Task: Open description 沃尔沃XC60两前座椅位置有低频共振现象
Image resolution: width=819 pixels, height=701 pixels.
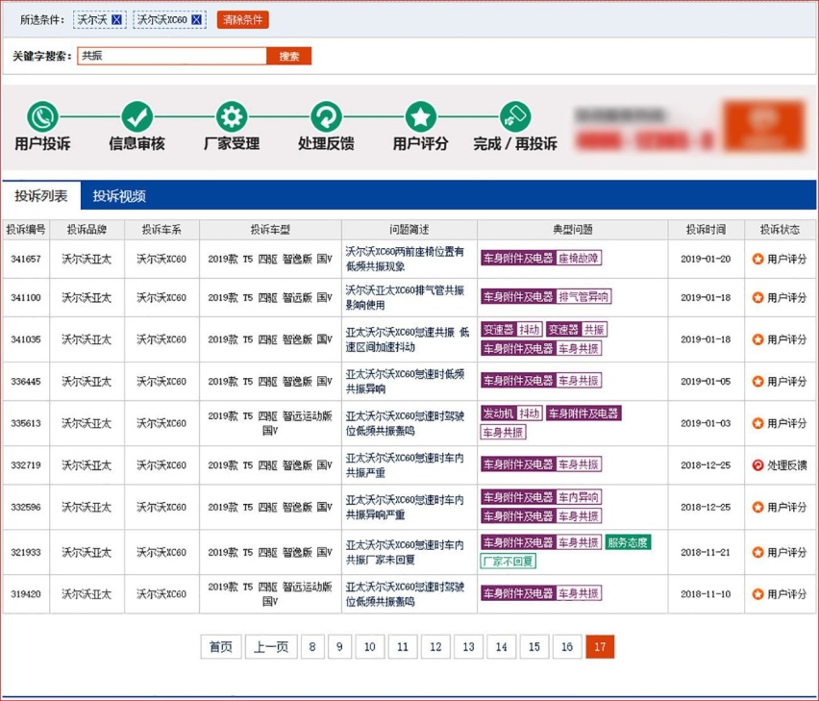Action: coord(405,259)
